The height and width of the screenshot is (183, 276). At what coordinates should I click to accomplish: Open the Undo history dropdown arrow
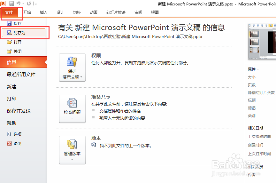[x=23, y=4]
